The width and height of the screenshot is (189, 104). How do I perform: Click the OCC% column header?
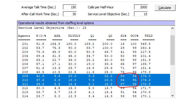134,36
